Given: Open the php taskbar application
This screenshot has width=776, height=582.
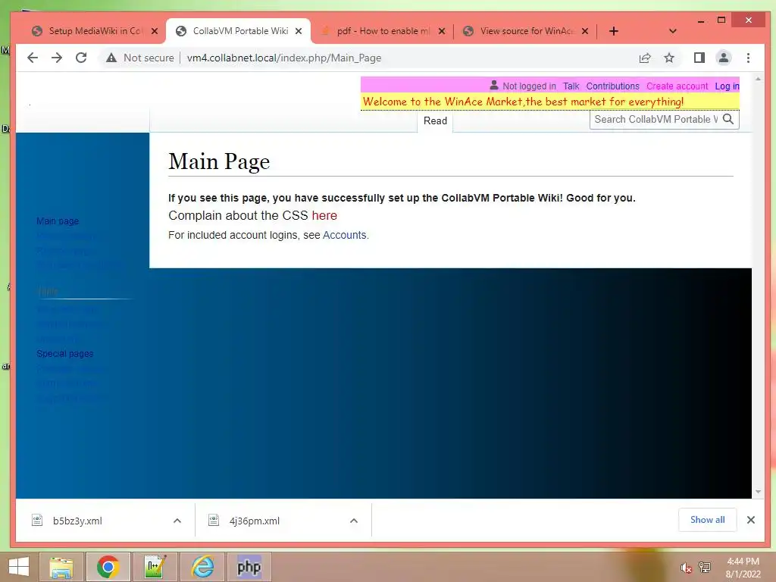Looking at the screenshot, I should [249, 567].
